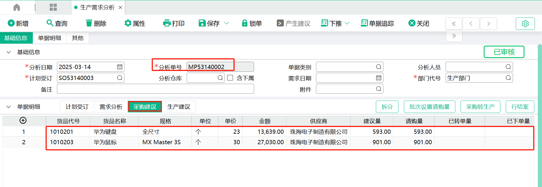This screenshot has height=187, width=542.
Task: Click the 保存 save button
Action: coord(209,23)
